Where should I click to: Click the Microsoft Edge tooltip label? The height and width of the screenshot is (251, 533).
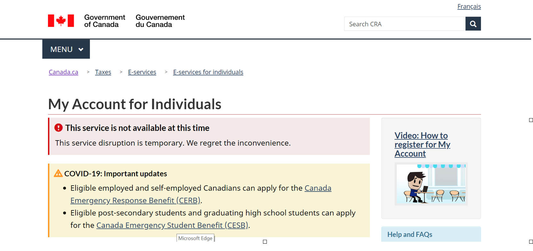pyautogui.click(x=195, y=238)
